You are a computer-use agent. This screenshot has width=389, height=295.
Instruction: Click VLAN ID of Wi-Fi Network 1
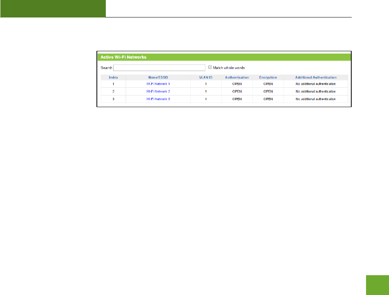click(x=206, y=84)
